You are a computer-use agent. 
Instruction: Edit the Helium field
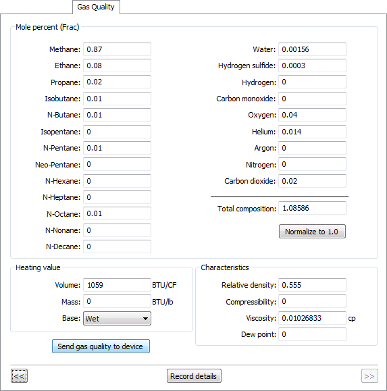pyautogui.click(x=312, y=132)
